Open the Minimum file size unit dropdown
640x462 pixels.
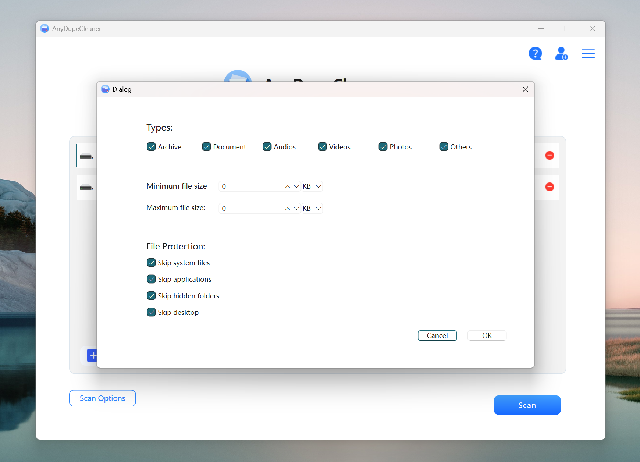(312, 186)
